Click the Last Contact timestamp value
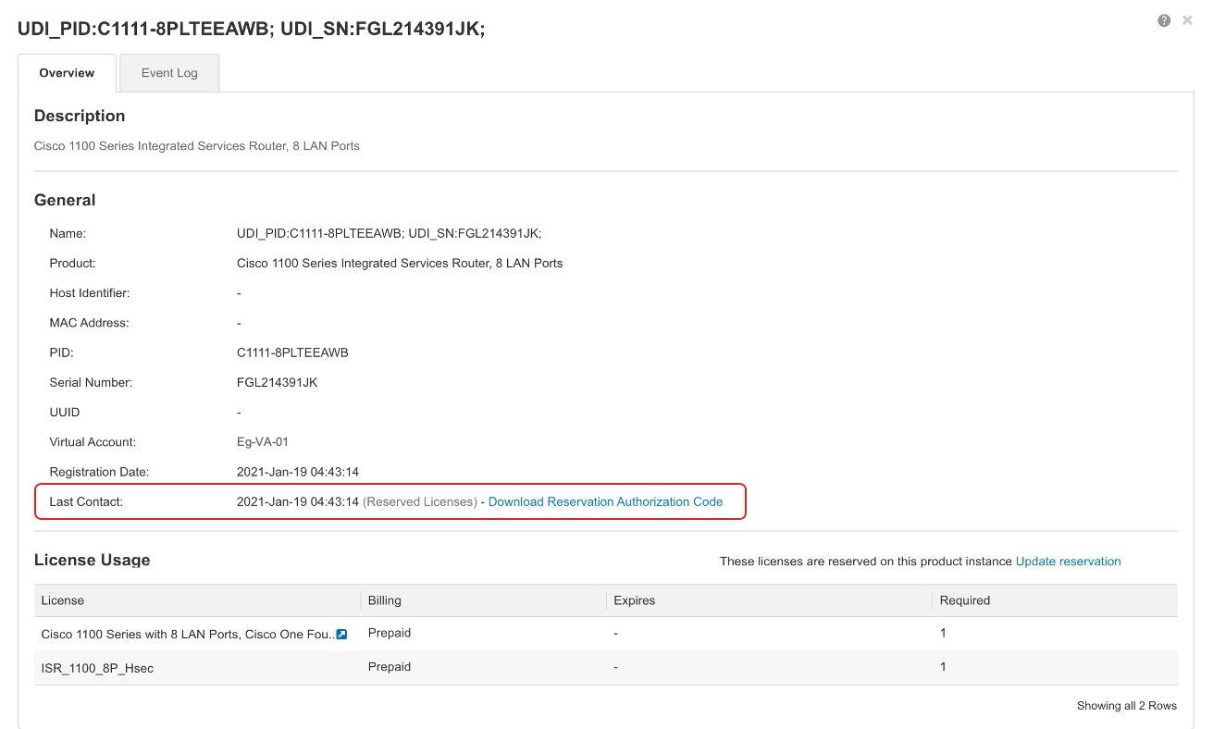 coord(298,501)
